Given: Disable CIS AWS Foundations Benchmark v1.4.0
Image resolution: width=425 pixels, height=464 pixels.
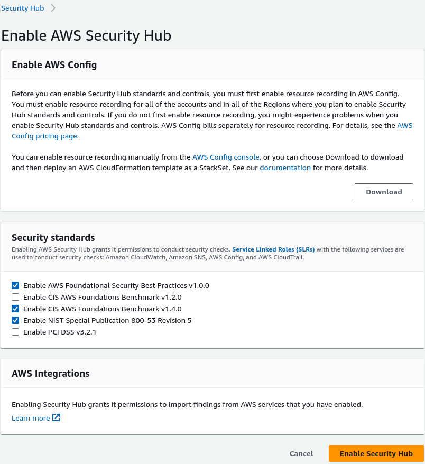Looking at the screenshot, I should [x=15, y=309].
